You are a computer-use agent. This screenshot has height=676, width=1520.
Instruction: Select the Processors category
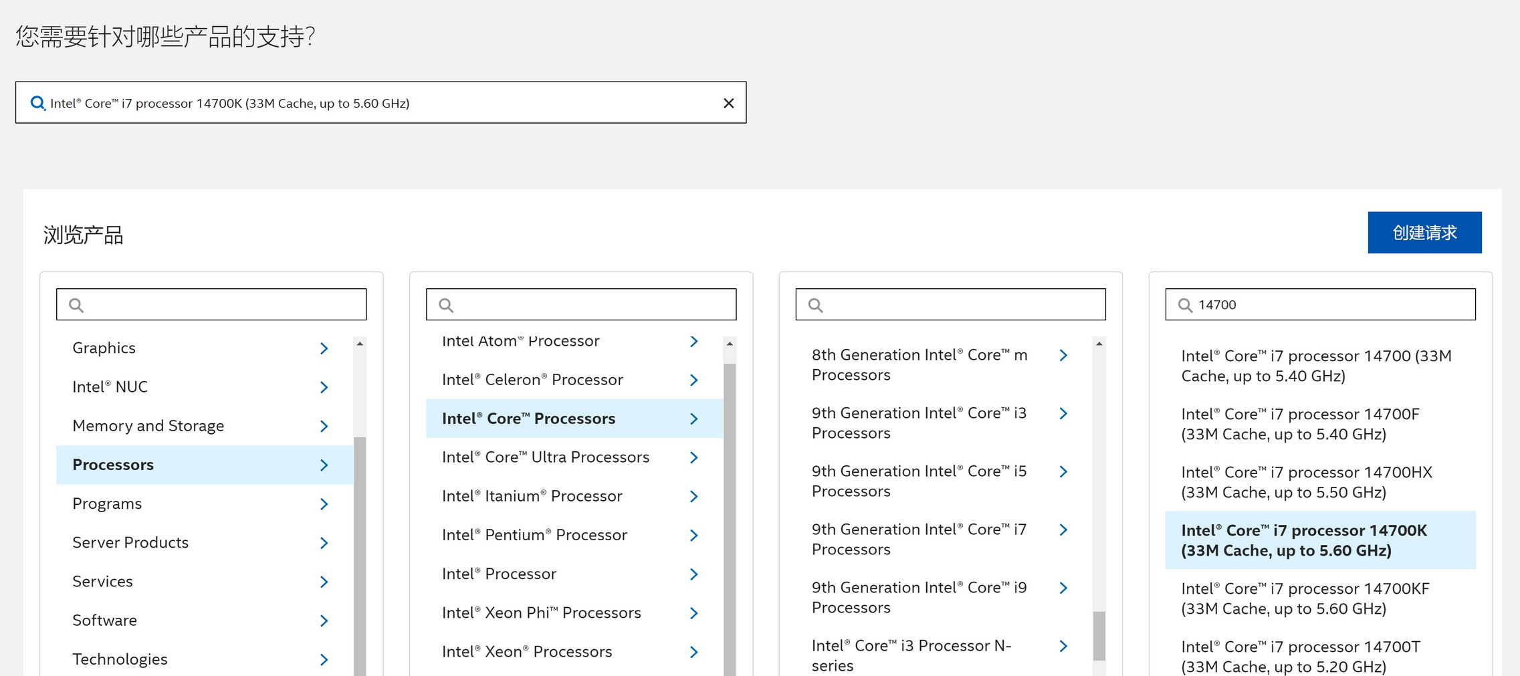point(204,465)
